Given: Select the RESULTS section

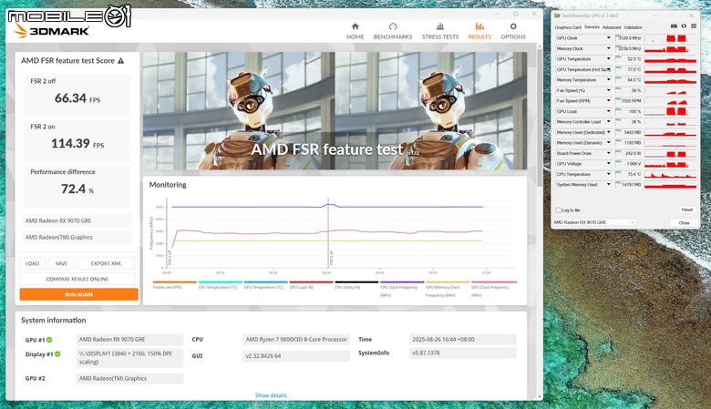Looking at the screenshot, I should [x=479, y=31].
